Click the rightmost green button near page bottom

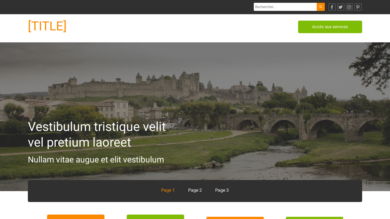pos(314,217)
